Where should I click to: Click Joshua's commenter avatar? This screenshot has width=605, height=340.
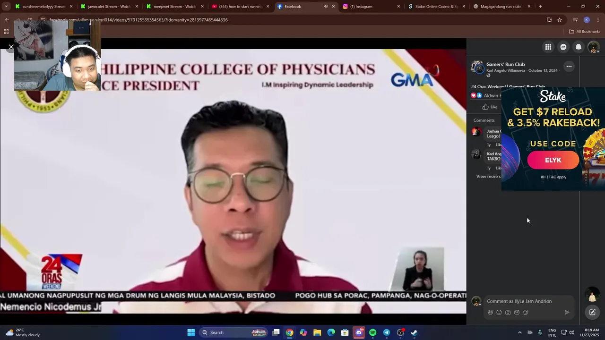[x=476, y=132]
